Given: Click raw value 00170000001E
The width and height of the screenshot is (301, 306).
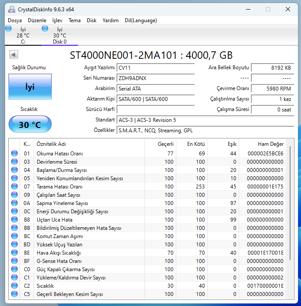Looking at the screenshot, I should click(x=265, y=286).
